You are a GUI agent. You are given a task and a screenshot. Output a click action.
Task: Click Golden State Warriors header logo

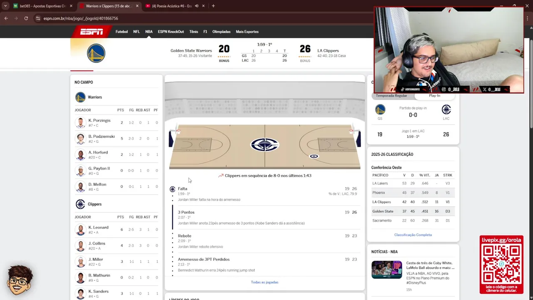tap(96, 53)
